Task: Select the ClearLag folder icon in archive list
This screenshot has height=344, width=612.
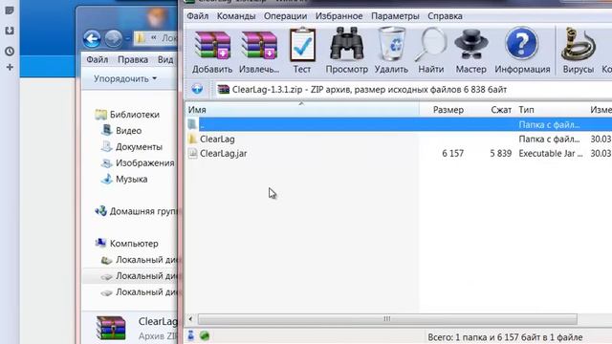Action: pos(192,139)
